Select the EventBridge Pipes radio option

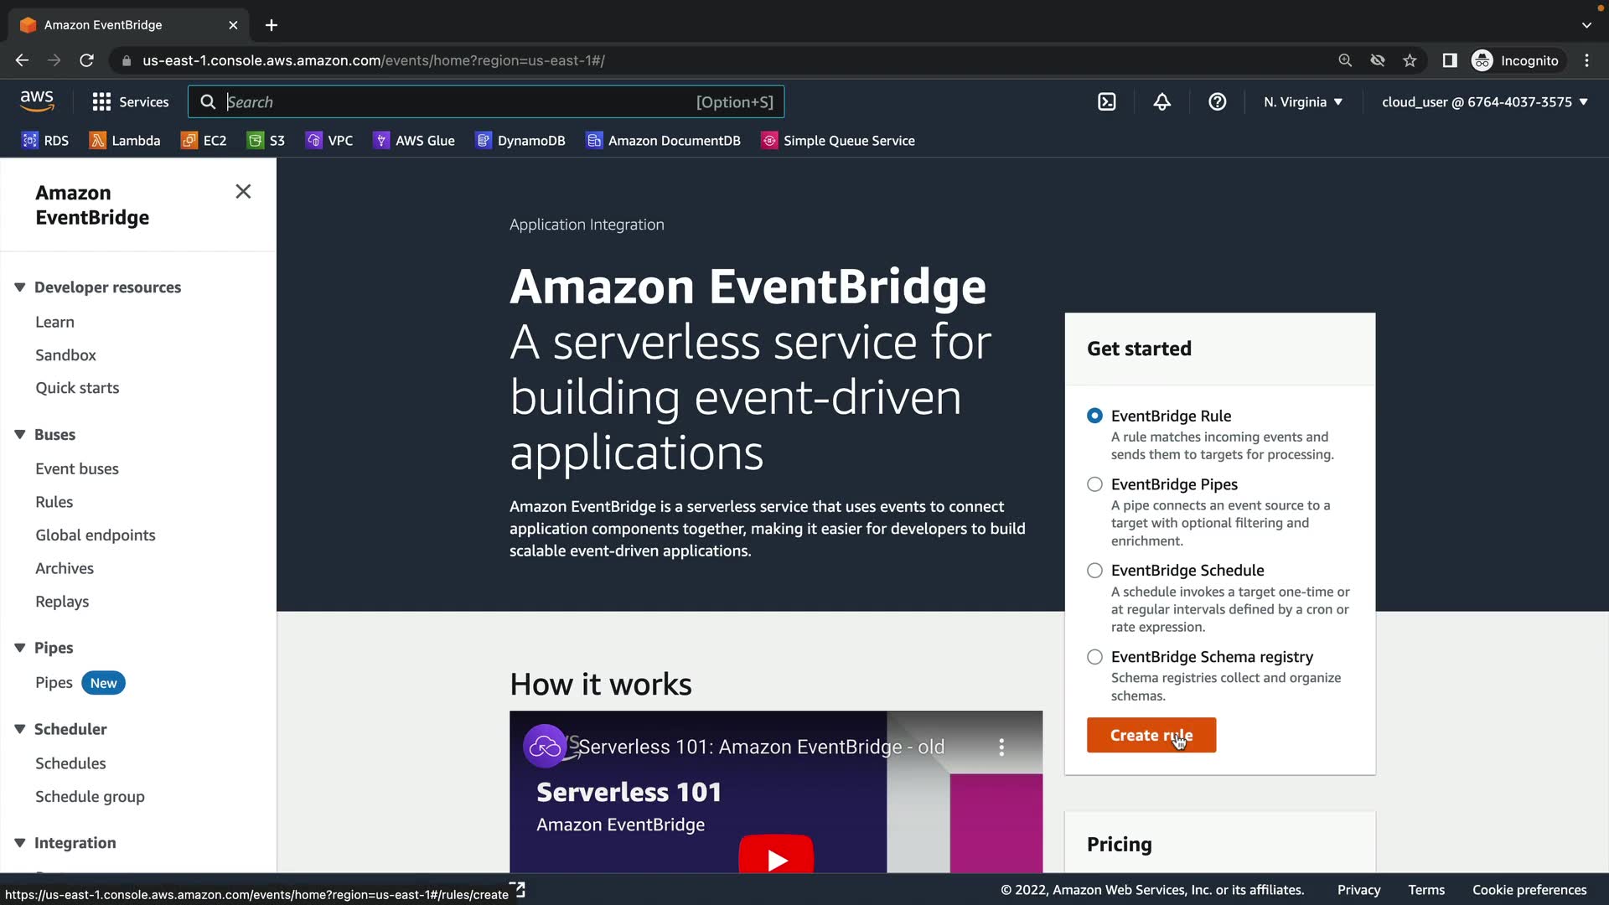point(1094,484)
